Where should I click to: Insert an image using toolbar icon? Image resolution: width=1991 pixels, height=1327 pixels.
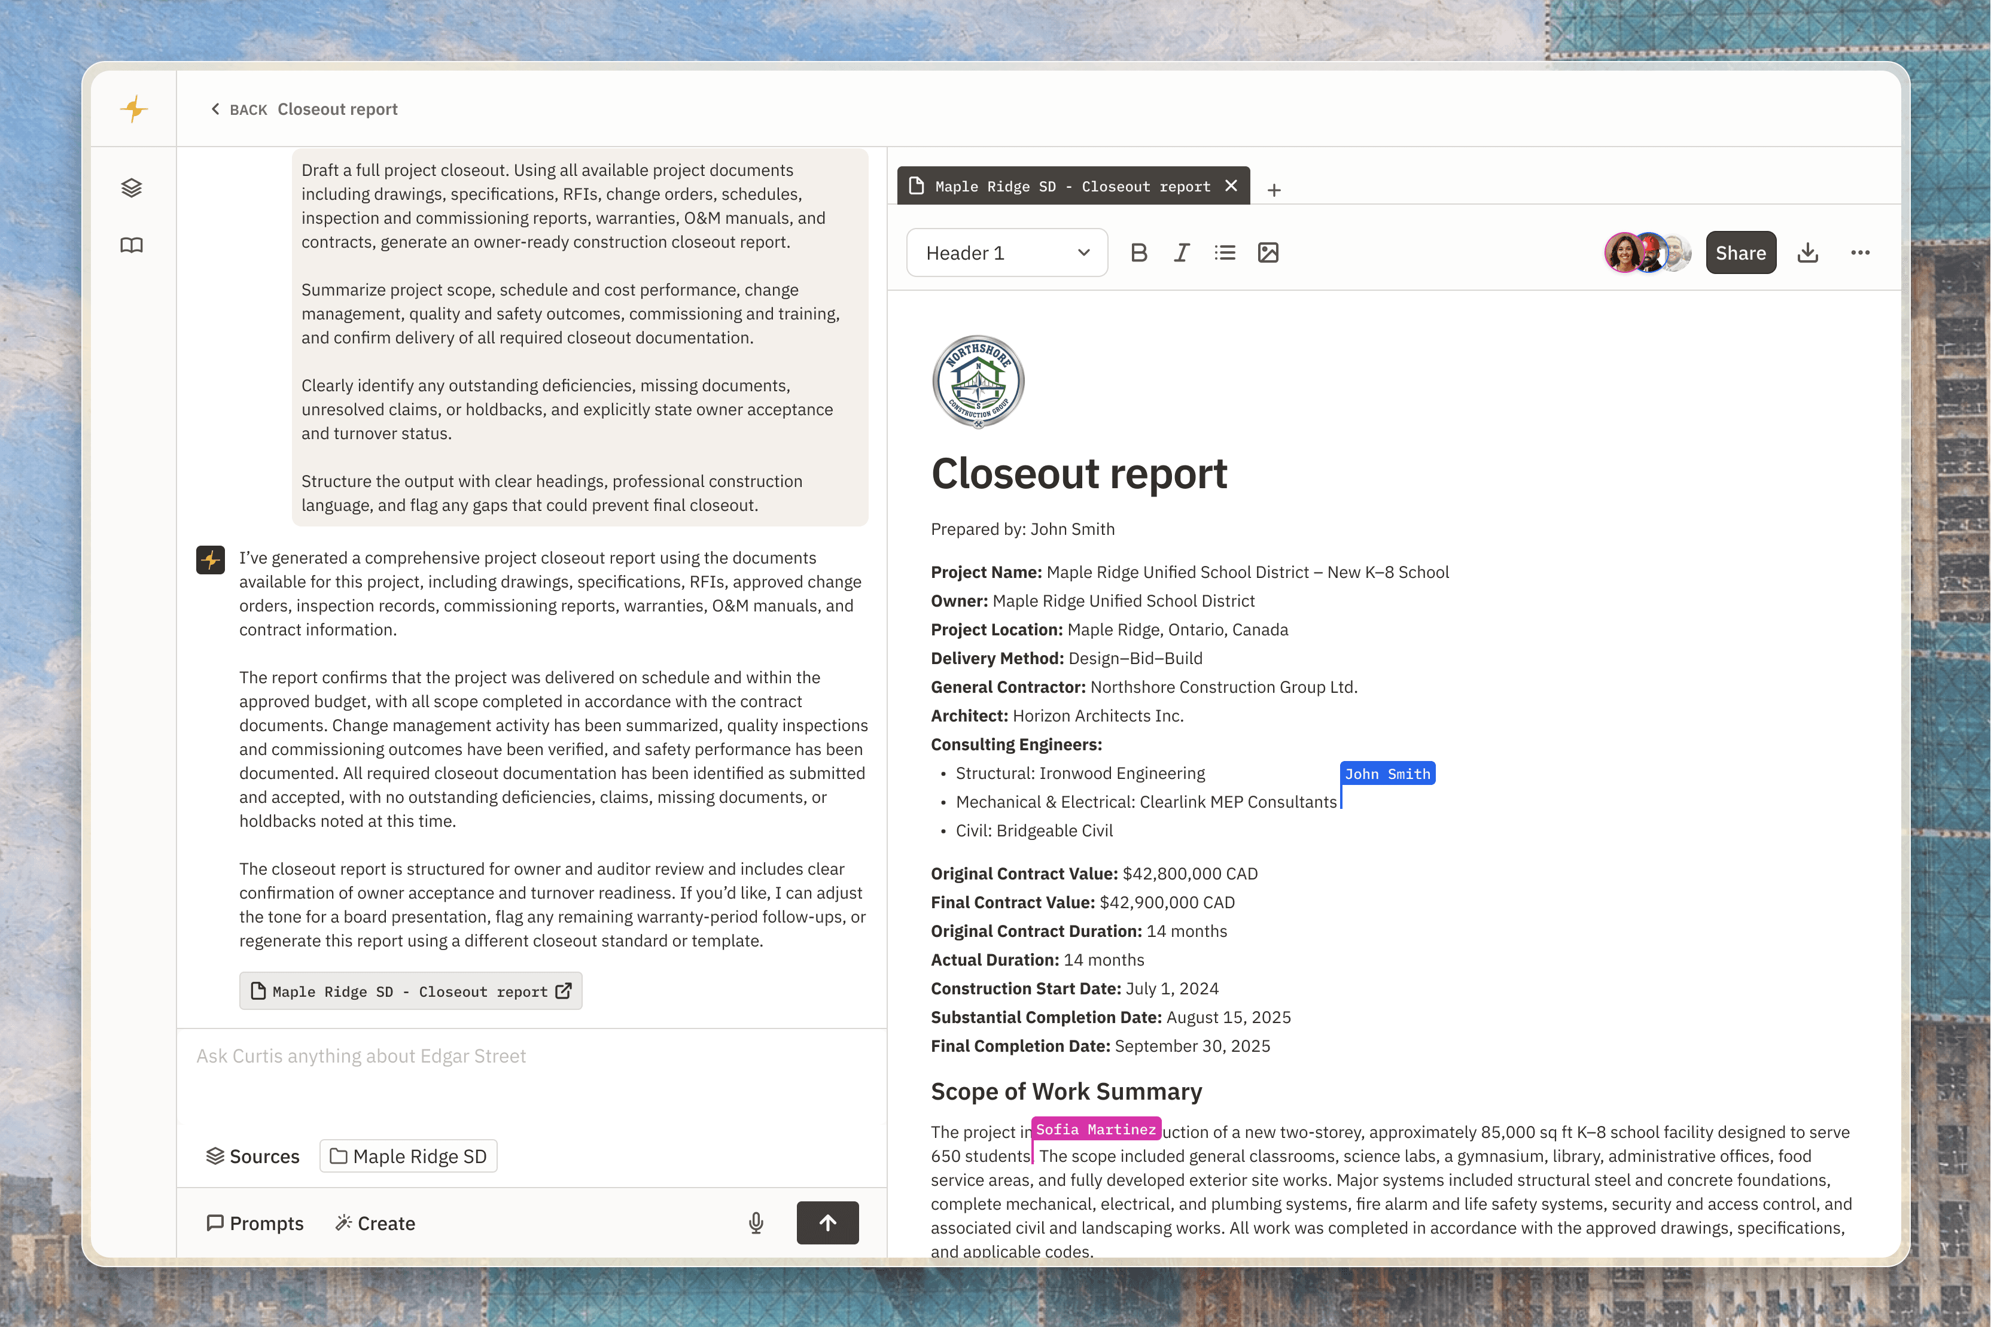(x=1268, y=252)
